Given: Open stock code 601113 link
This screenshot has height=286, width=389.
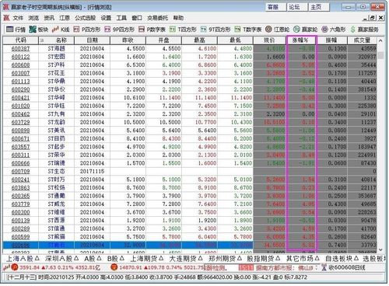Looking at the screenshot, I should (20, 82).
